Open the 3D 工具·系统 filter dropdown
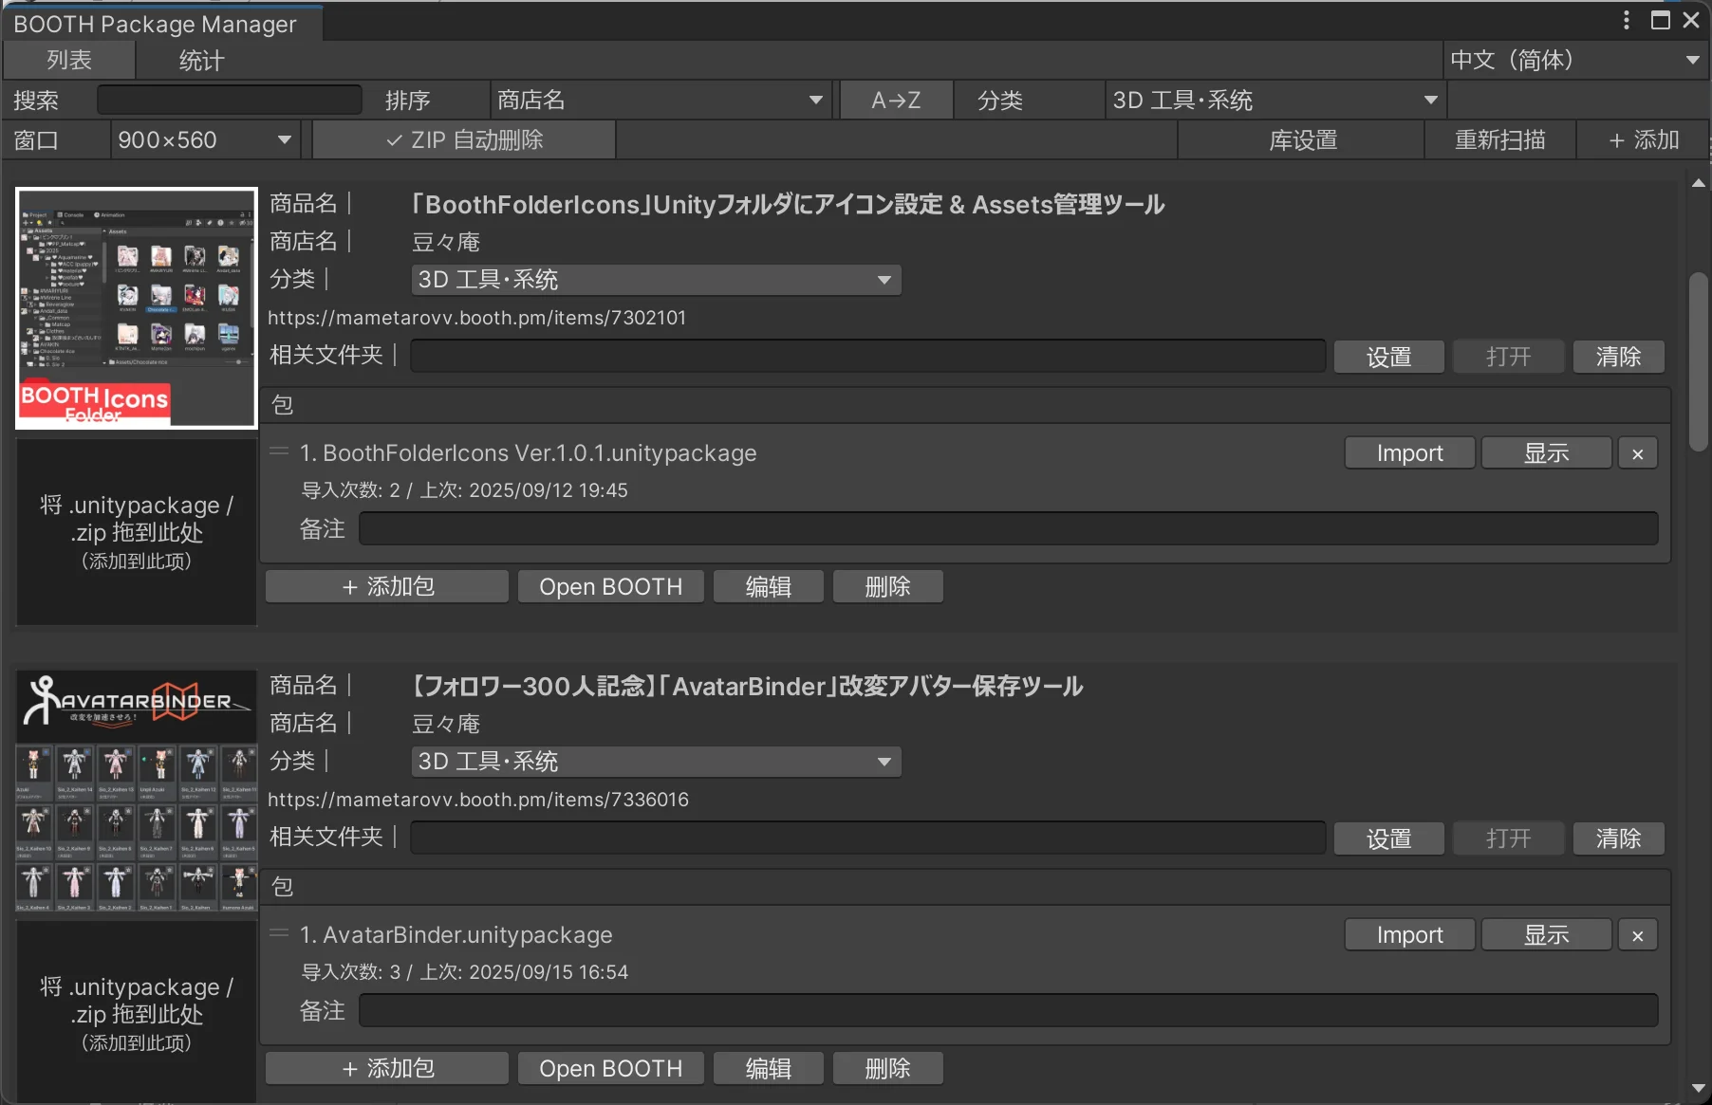Image resolution: width=1712 pixels, height=1105 pixels. tap(1275, 99)
